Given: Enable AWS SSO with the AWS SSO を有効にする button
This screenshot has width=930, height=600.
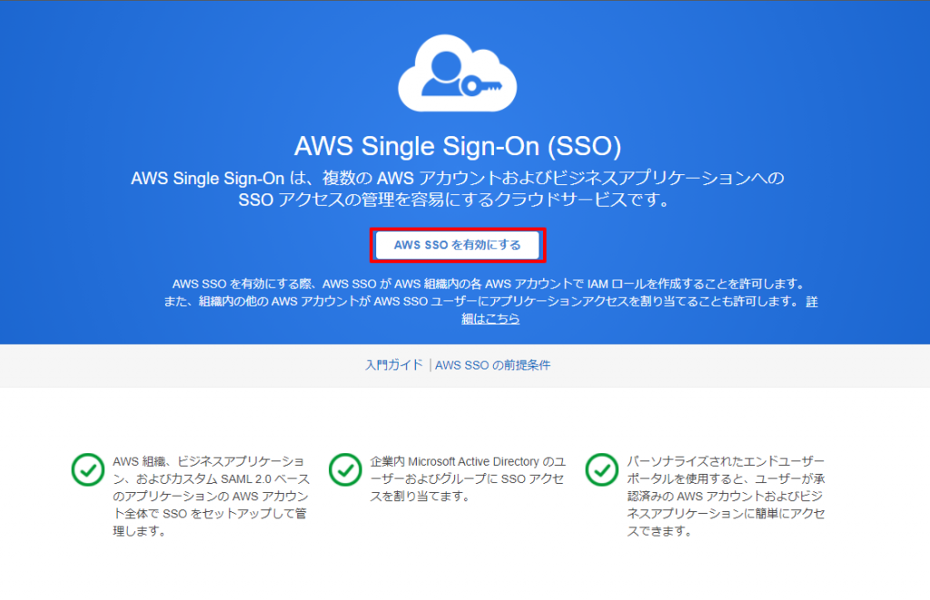Looking at the screenshot, I should click(x=458, y=245).
